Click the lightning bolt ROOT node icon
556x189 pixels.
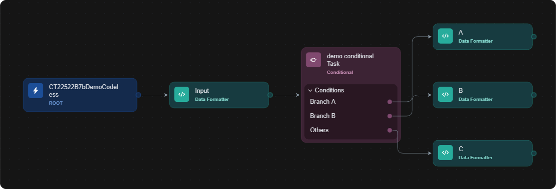pyautogui.click(x=36, y=90)
